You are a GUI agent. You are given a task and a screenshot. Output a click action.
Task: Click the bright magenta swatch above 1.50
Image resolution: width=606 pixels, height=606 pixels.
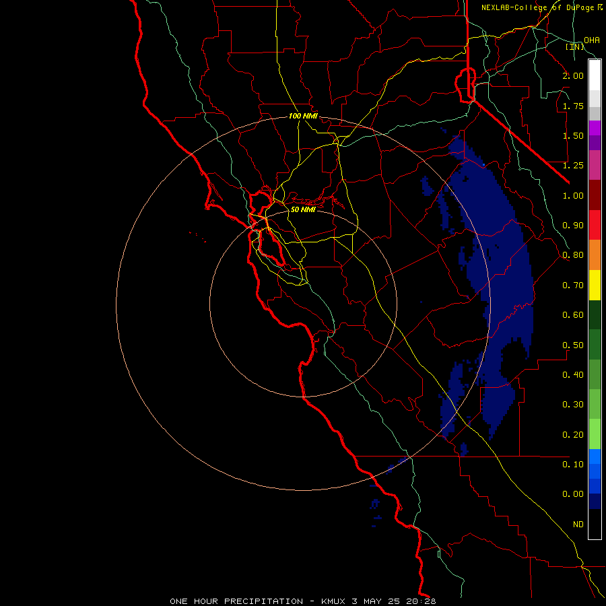pyautogui.click(x=595, y=128)
